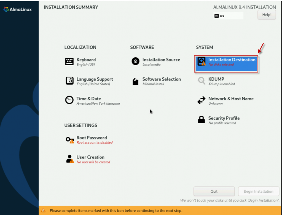Image resolution: width=282 pixels, height=215 pixels.
Task: Click the ALMALINUX 9.4 INSTALLATION title
Action: tap(244, 7)
